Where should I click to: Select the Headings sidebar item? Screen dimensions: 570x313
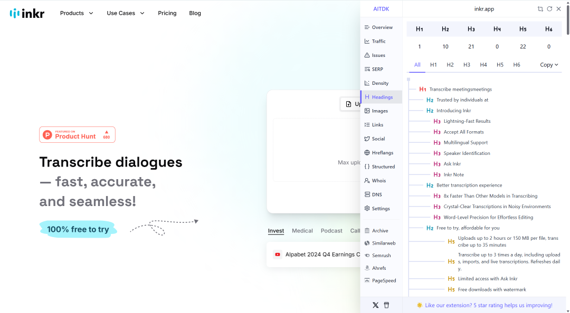381,97
